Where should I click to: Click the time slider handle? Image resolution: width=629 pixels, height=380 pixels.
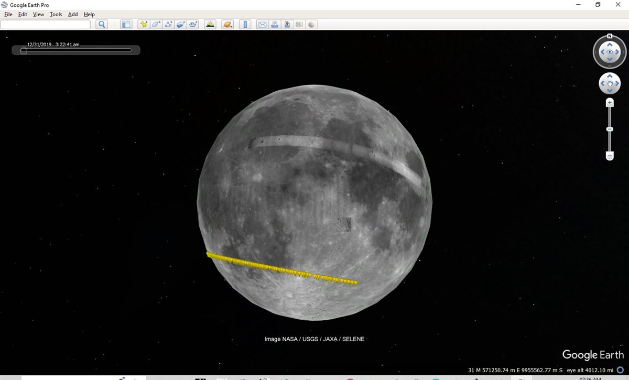(x=24, y=50)
